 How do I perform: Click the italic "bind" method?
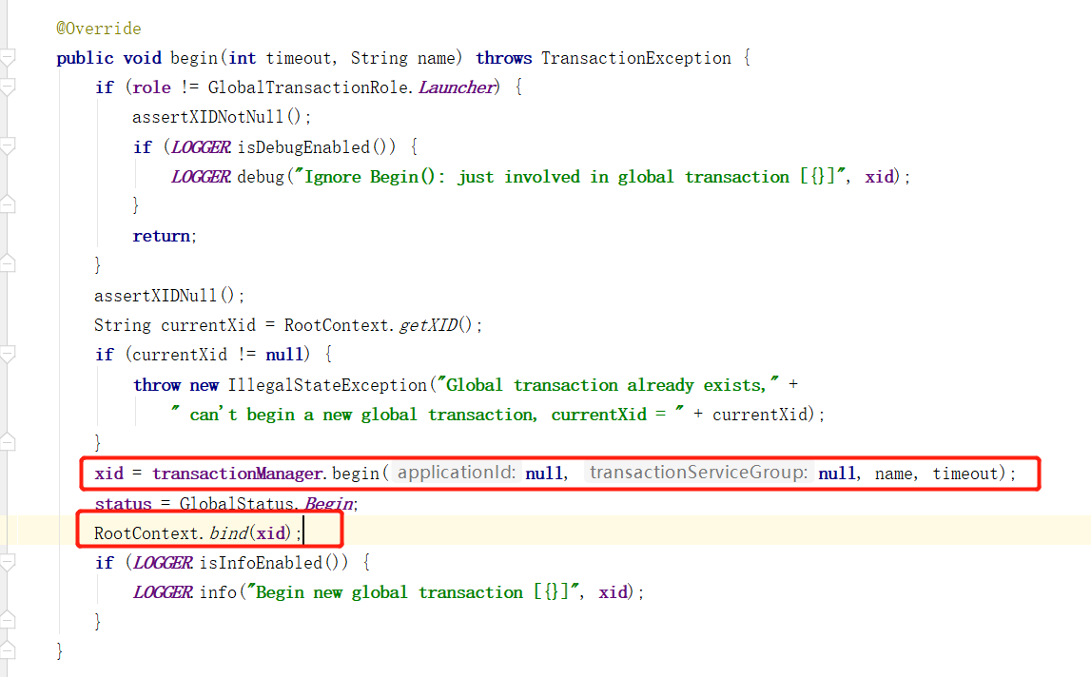229,533
